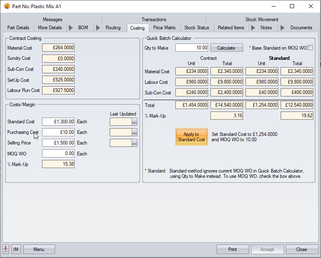Open Selling Price last updated picker
This screenshot has width=321, height=258.
point(135,143)
